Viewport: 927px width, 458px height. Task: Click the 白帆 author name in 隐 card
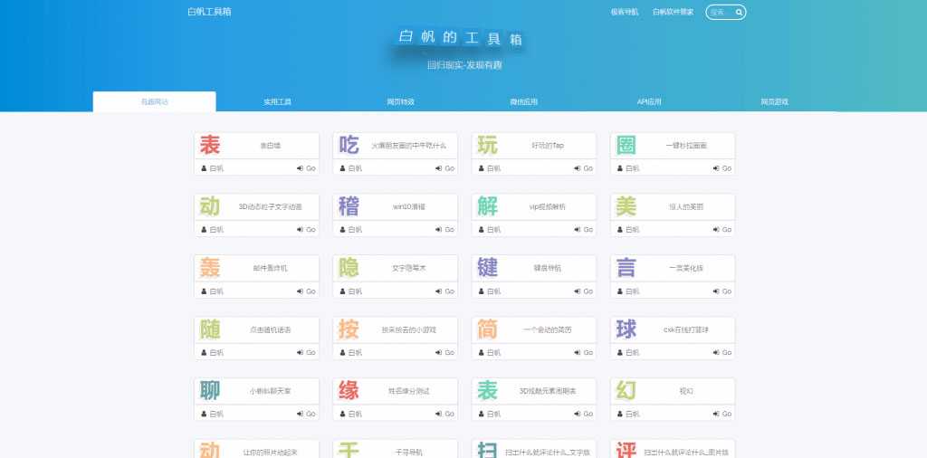355,291
